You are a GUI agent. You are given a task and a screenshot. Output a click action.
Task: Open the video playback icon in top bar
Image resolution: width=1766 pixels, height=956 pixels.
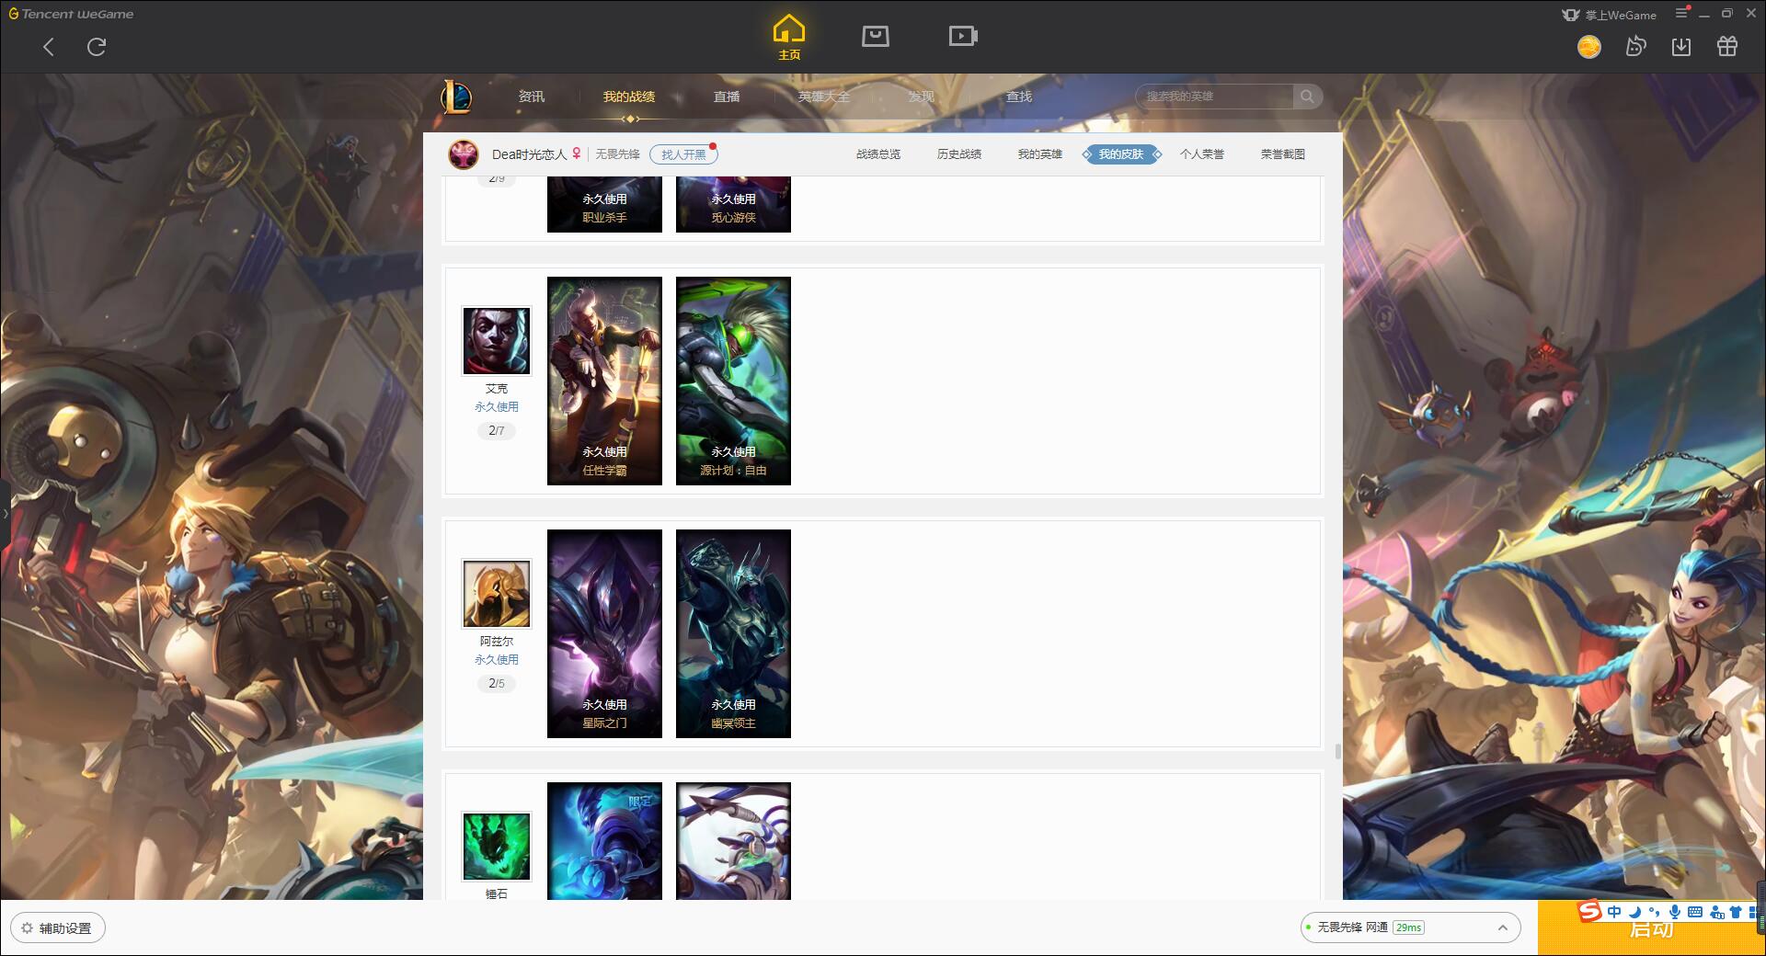tap(963, 36)
